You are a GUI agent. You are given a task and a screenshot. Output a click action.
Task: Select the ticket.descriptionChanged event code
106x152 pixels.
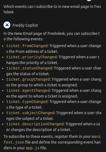(x=35, y=124)
